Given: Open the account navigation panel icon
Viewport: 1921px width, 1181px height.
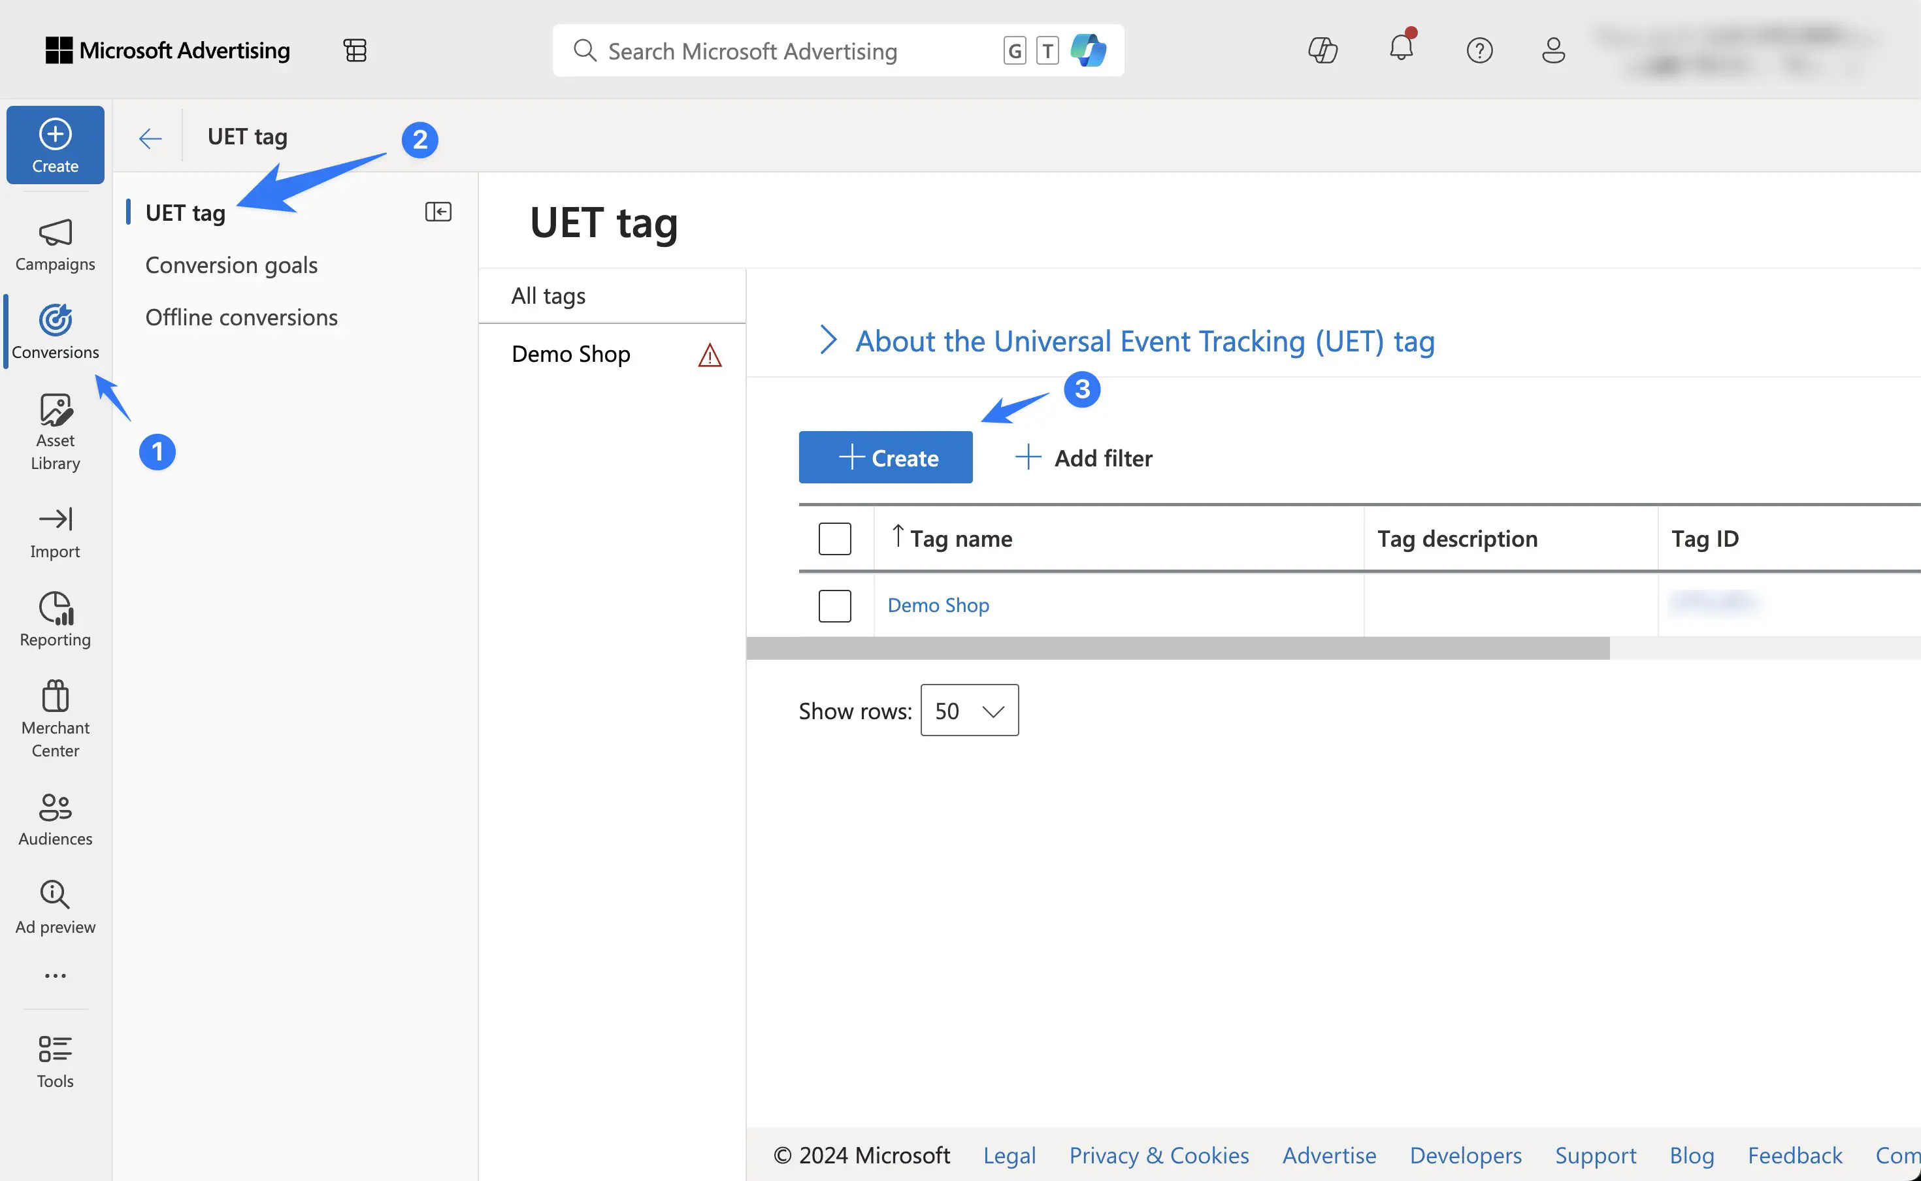Looking at the screenshot, I should click(355, 51).
